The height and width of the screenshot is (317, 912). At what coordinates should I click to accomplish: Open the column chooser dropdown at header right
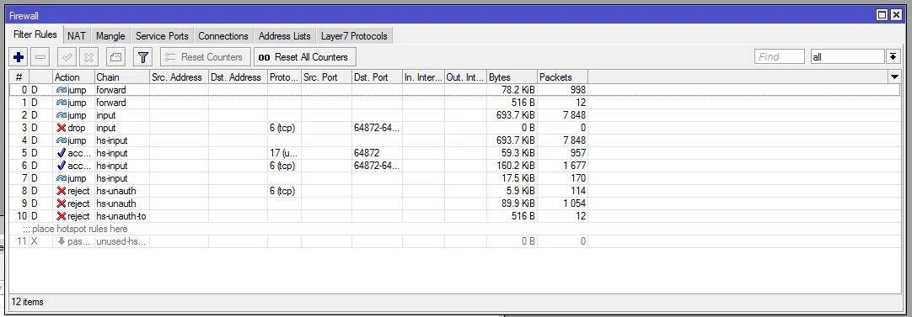tap(894, 77)
